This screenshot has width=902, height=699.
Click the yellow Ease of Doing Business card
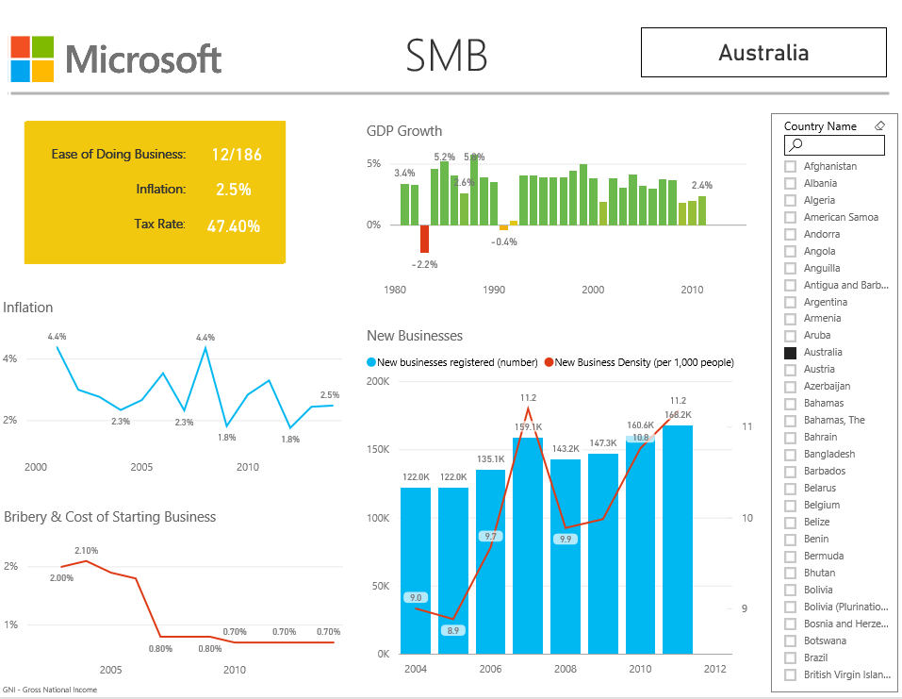[x=155, y=191]
